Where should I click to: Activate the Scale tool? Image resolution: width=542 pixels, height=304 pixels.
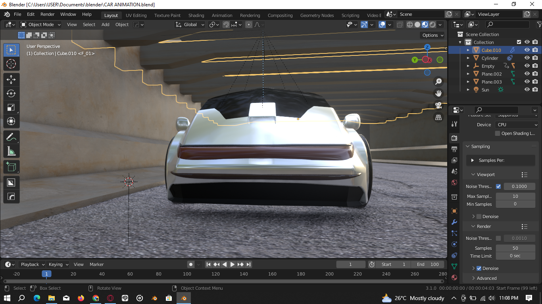click(x=12, y=107)
